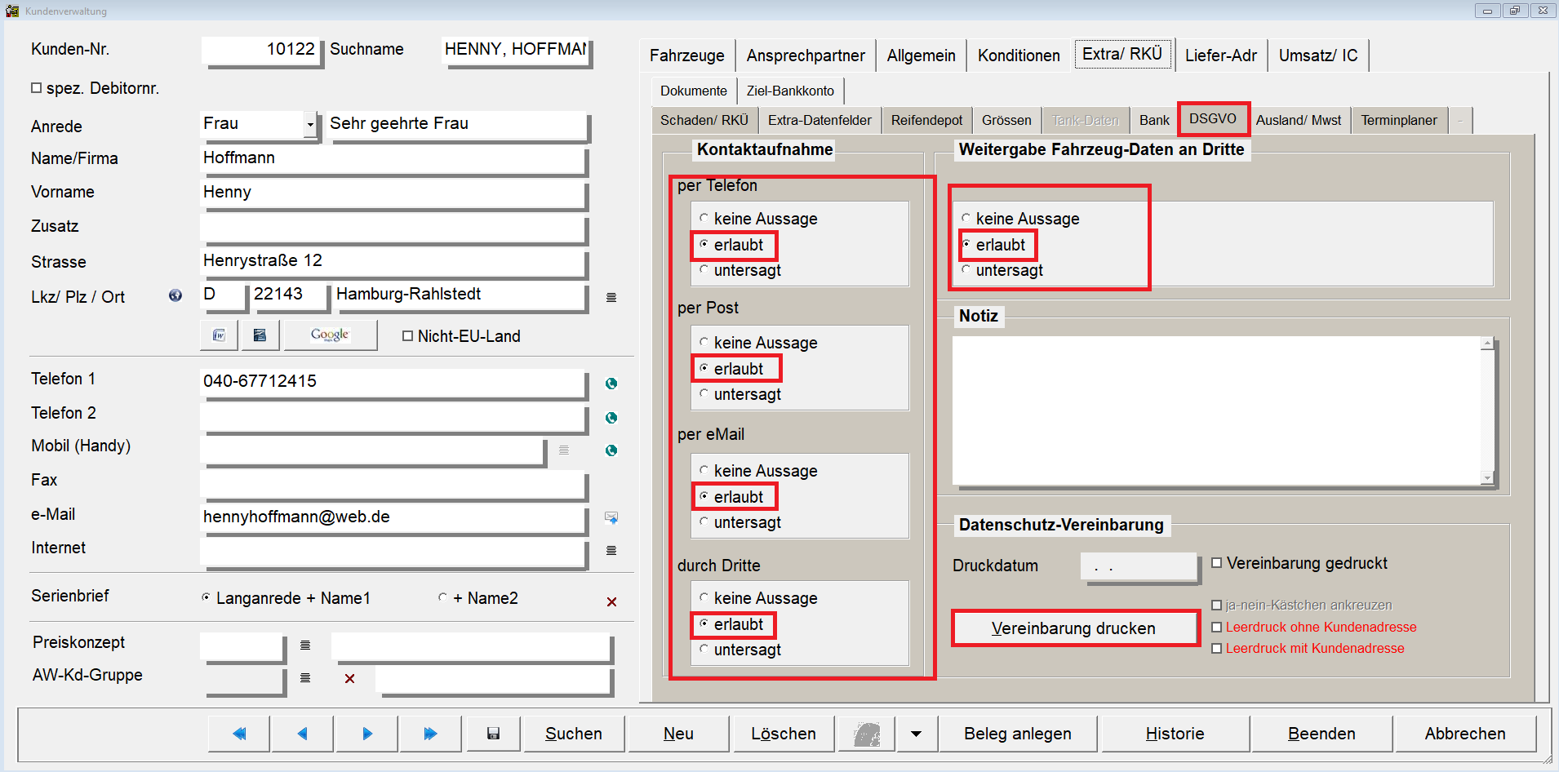This screenshot has width=1559, height=772.
Task: Open the Historie button
Action: [x=1175, y=734]
